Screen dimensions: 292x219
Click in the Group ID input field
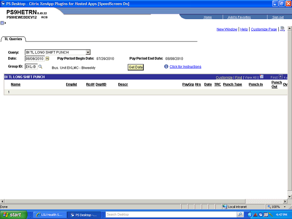point(31,67)
